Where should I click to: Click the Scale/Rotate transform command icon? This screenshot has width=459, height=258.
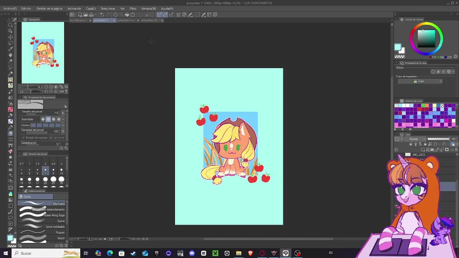[x=133, y=15]
